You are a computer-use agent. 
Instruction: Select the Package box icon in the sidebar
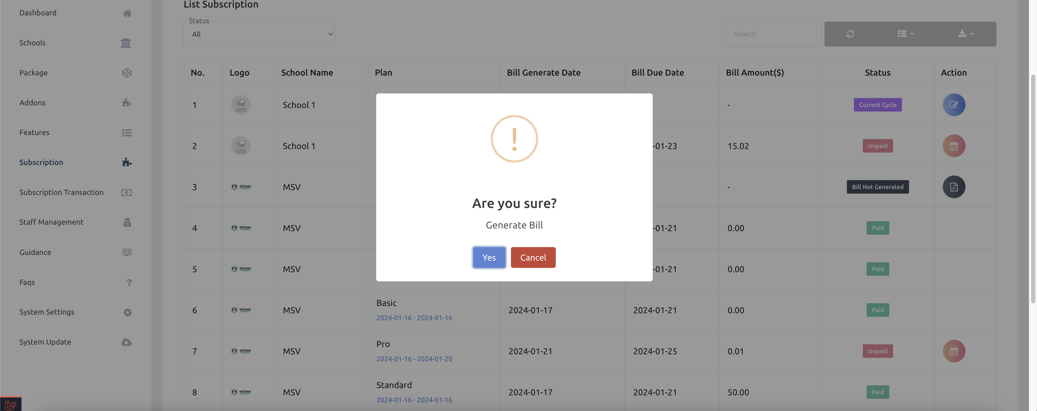point(127,73)
